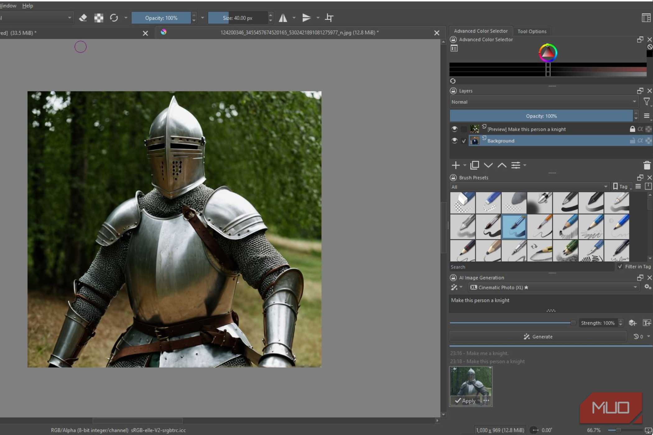Float the AI Image Generation docker

point(640,277)
